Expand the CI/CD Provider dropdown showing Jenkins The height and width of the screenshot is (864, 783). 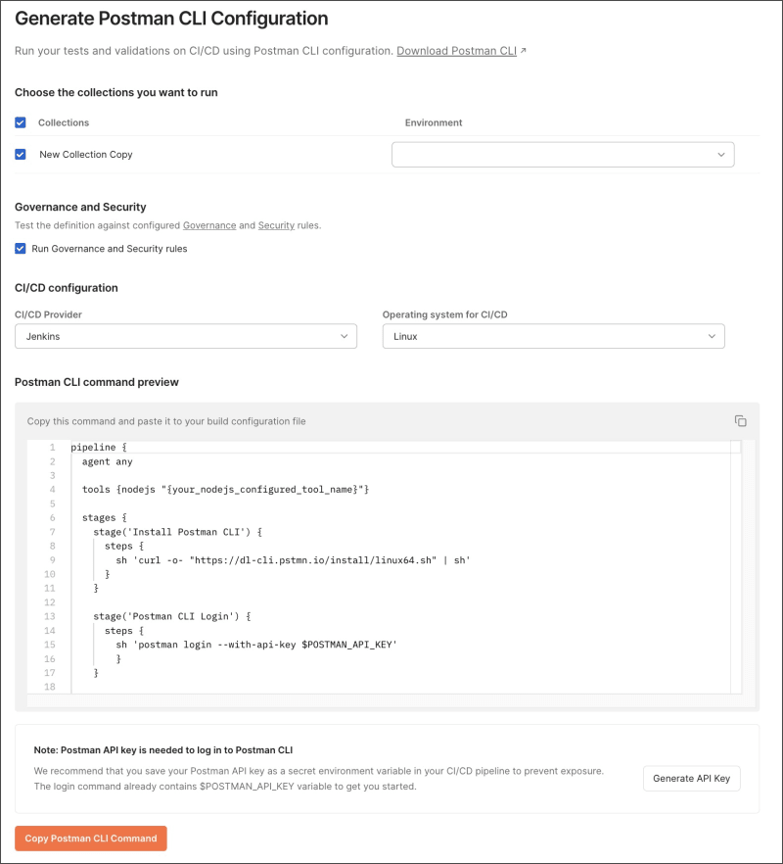(x=186, y=336)
